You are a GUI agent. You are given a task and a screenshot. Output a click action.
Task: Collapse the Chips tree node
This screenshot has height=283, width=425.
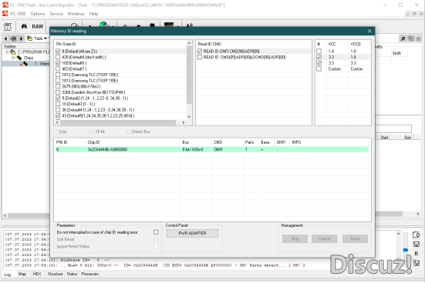tap(13, 58)
